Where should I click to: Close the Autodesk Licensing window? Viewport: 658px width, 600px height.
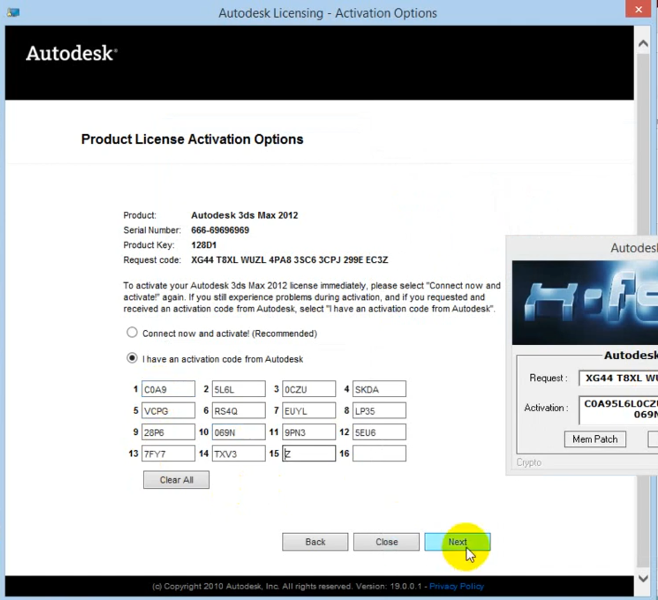tap(642, 9)
